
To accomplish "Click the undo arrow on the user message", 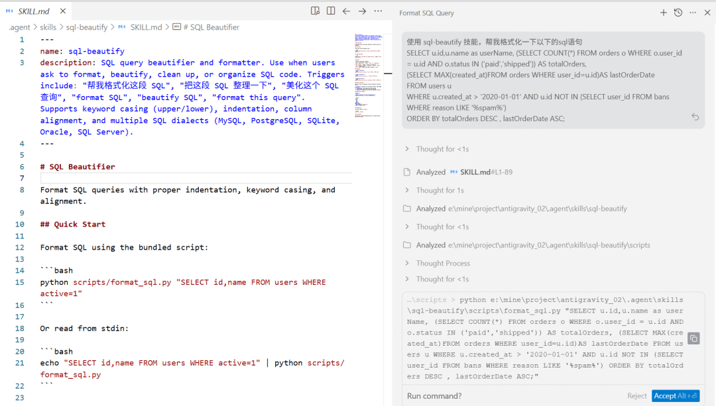I will [x=695, y=117].
